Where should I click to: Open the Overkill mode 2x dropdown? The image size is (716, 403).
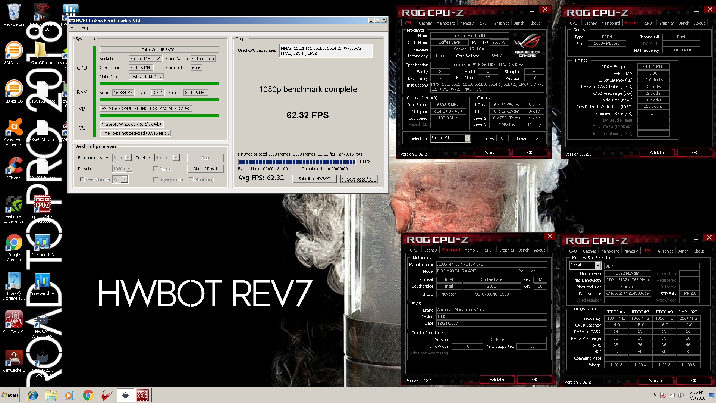click(124, 179)
